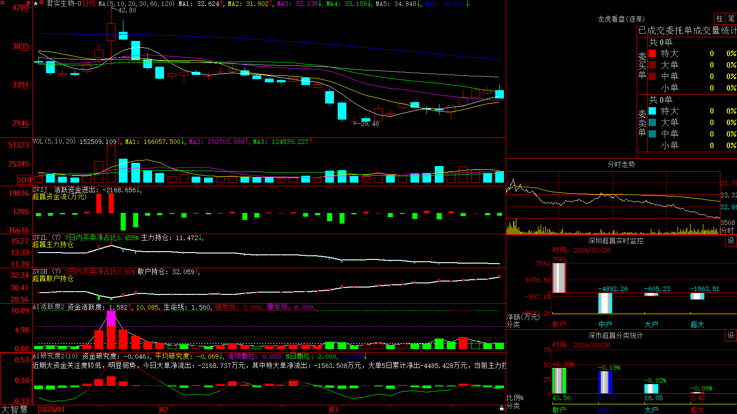Image resolution: width=737 pixels, height=414 pixels.
Task: Click the red square icon in top-left corner
Action: click(2, 2)
